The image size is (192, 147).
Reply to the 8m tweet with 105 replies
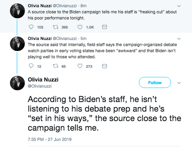pyautogui.click(x=31, y=27)
